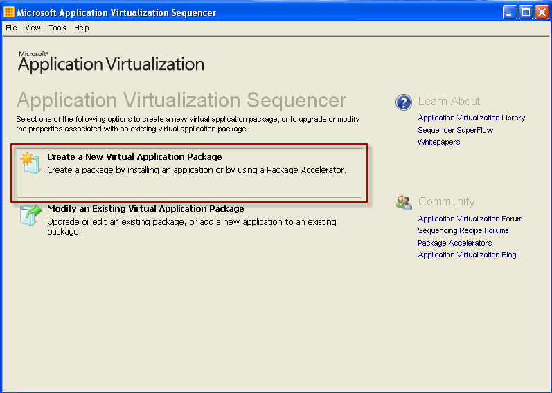552x393 pixels.
Task: Click the 'Upgrade or edit an existing package' text
Action: [x=192, y=226]
